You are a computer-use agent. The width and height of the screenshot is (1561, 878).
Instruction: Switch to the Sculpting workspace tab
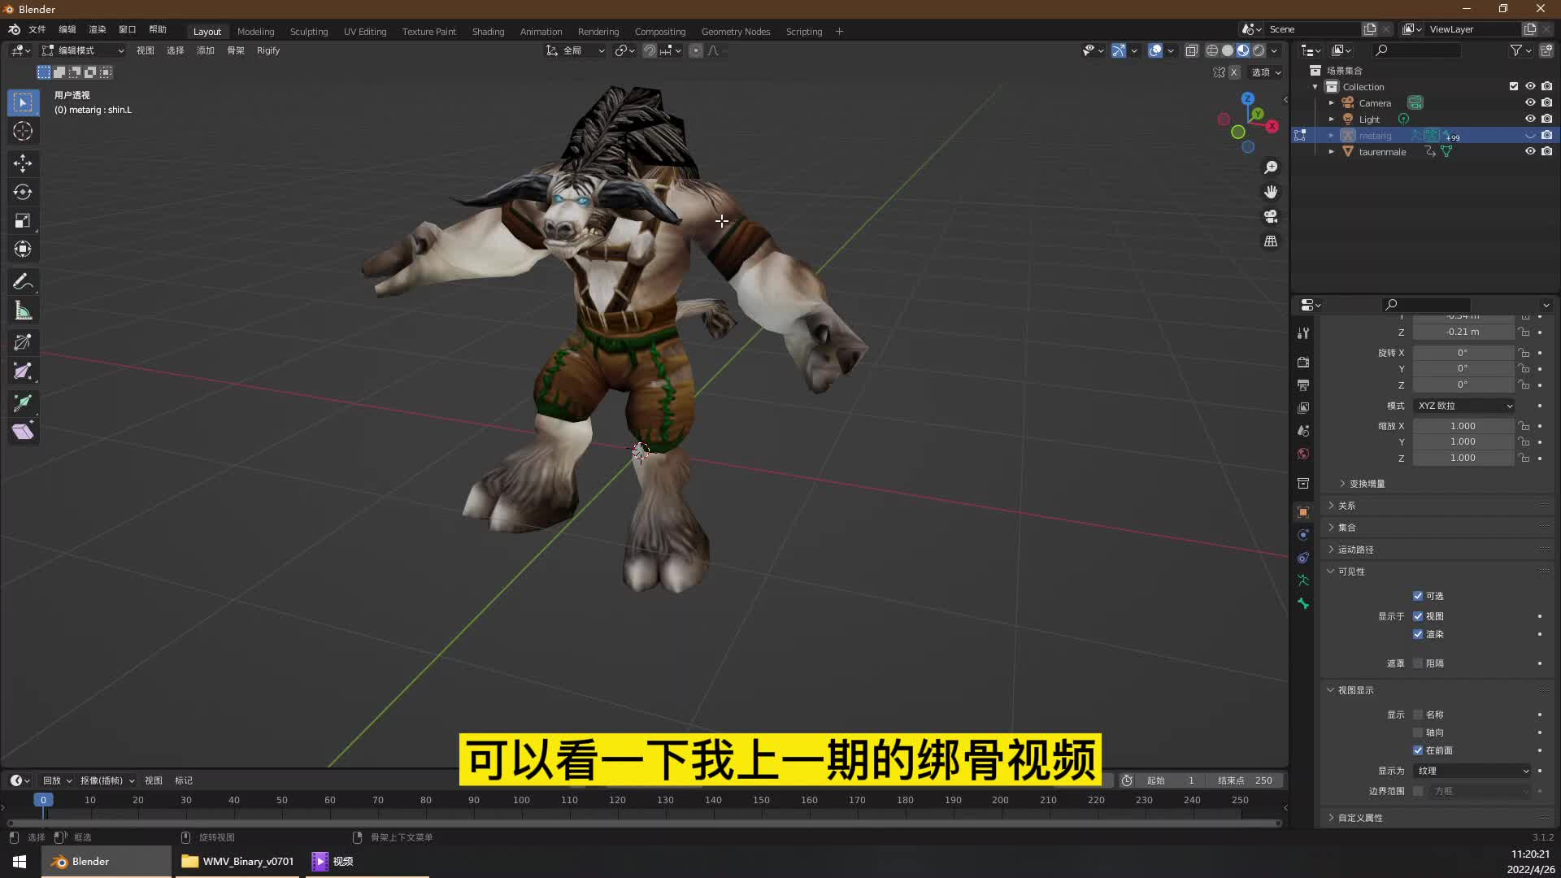point(309,31)
